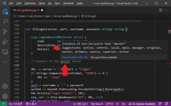This screenshot has height=106, width=171.
Task: Click Ln 128, Col 1 in status bar
Action: [80, 104]
